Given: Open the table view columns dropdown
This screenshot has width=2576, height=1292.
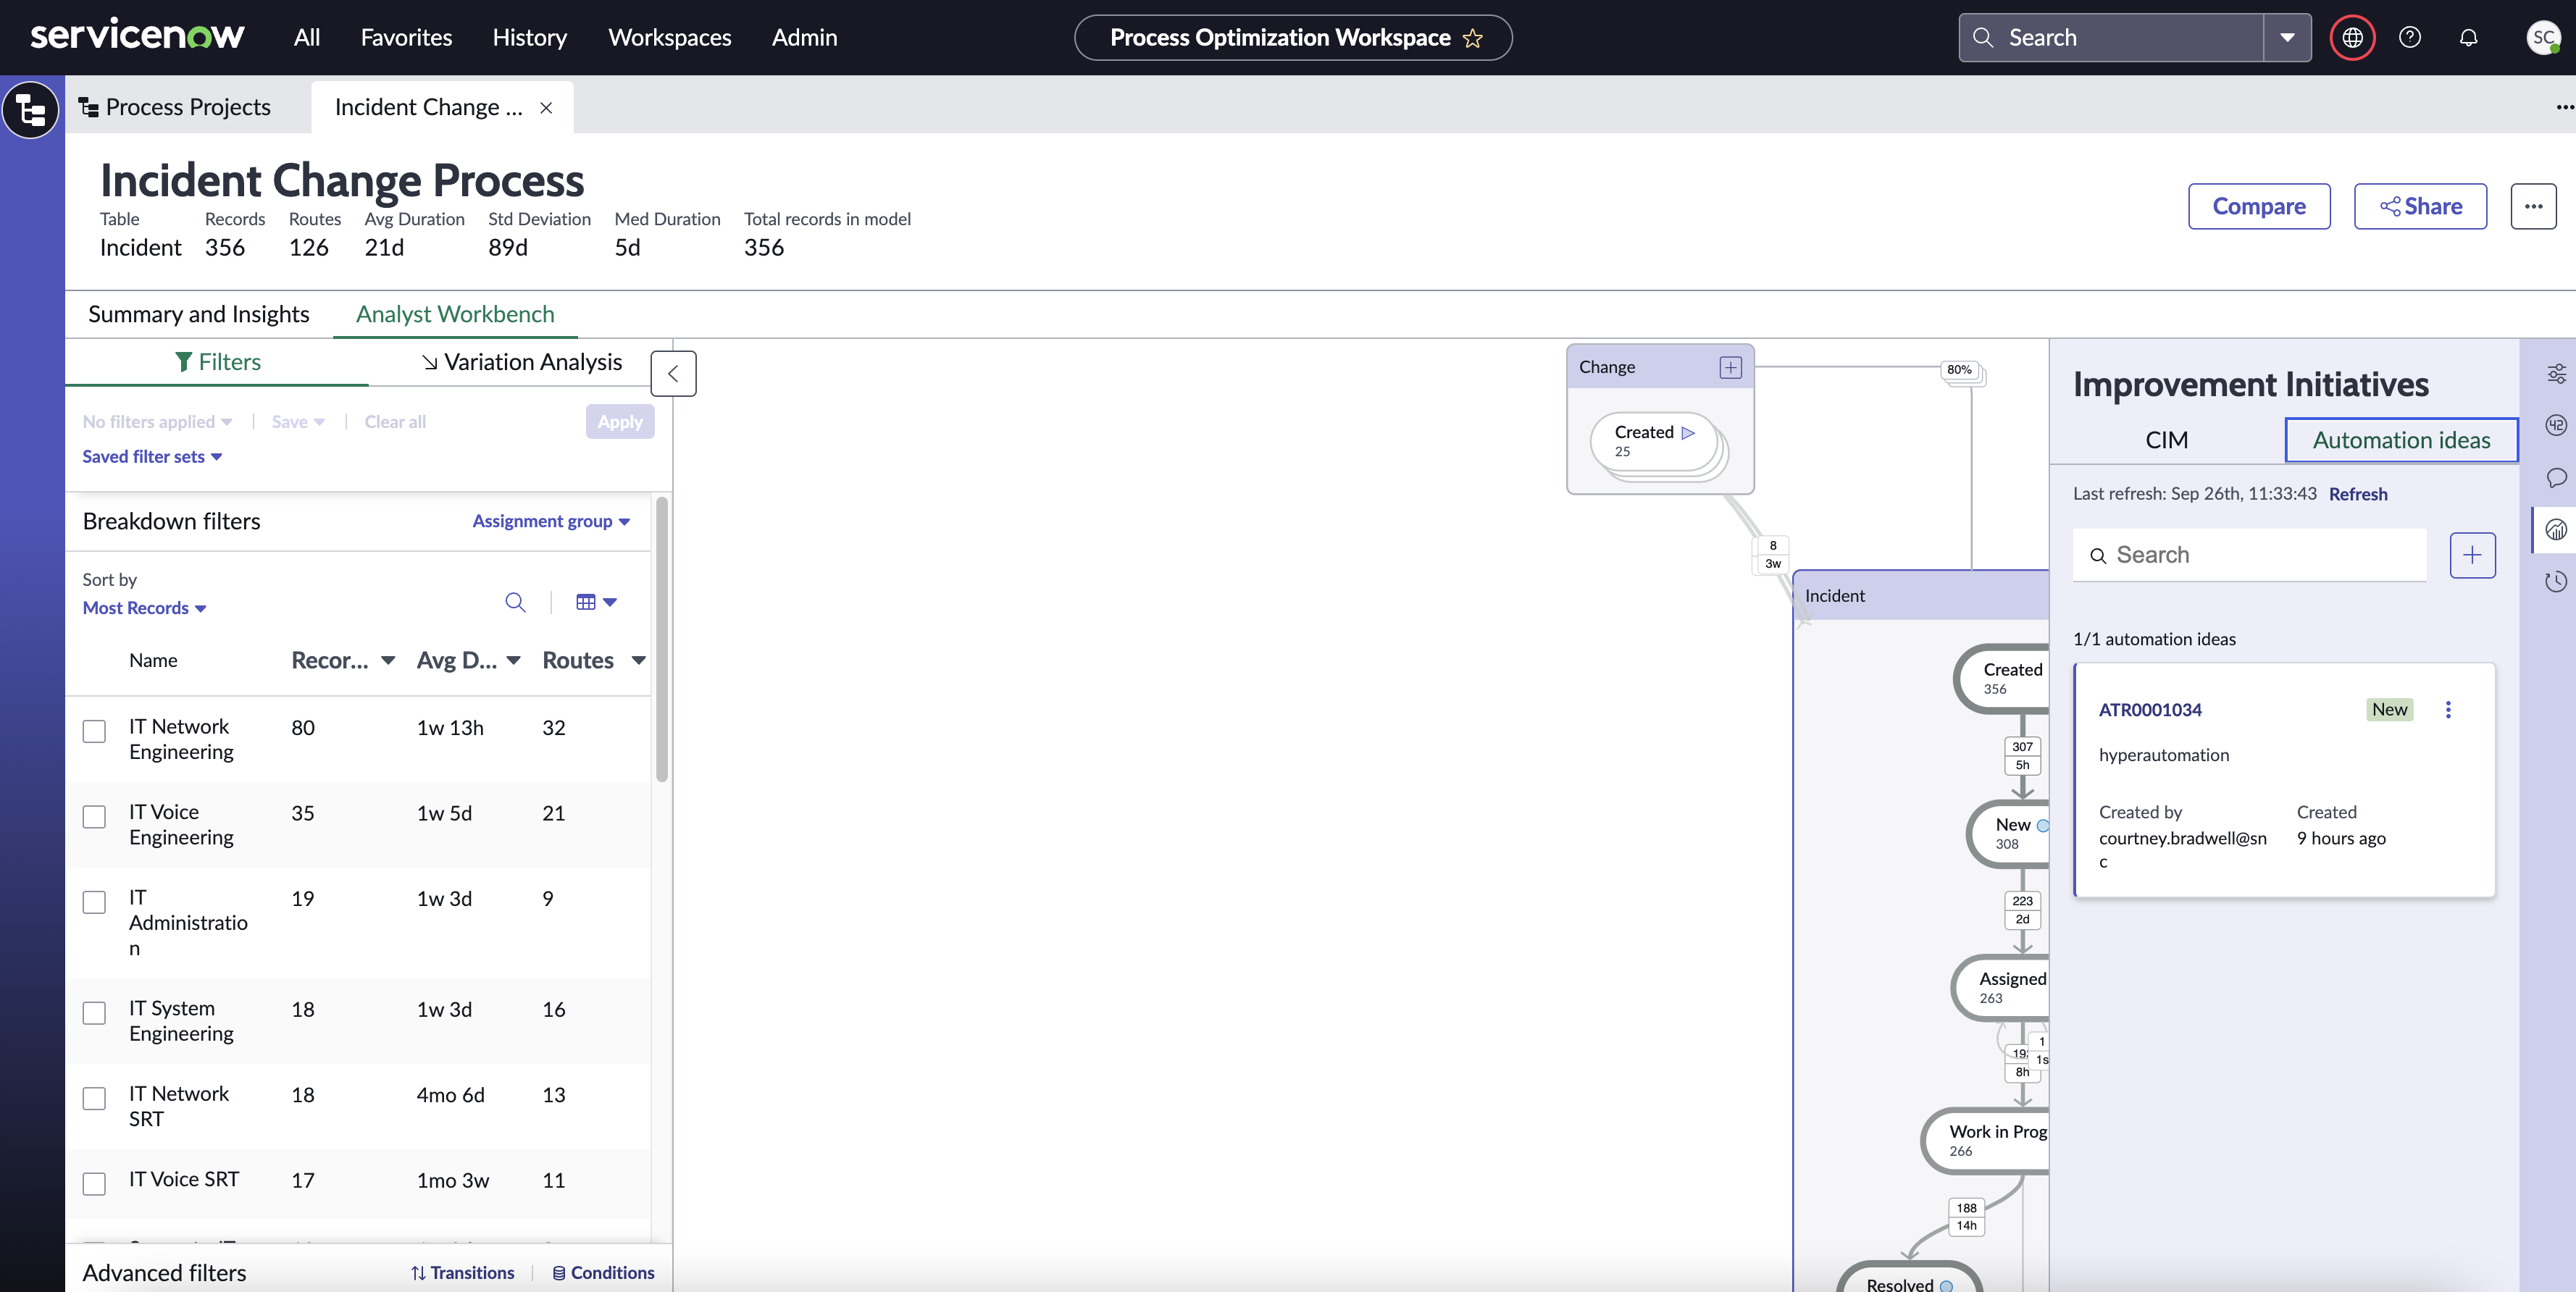Looking at the screenshot, I should click(x=596, y=602).
